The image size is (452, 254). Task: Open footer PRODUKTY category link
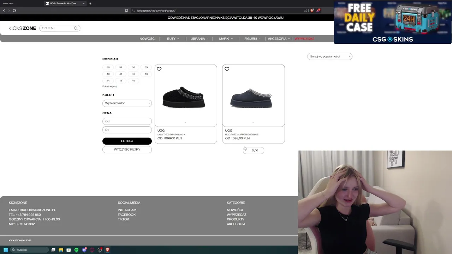pos(236,219)
